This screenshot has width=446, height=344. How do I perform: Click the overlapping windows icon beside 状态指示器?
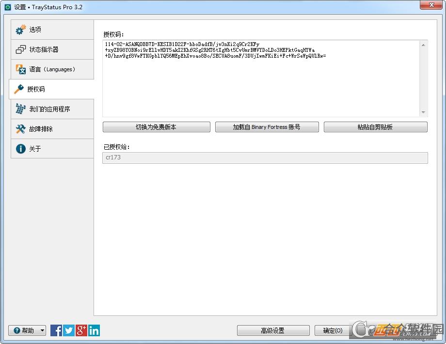(x=20, y=49)
